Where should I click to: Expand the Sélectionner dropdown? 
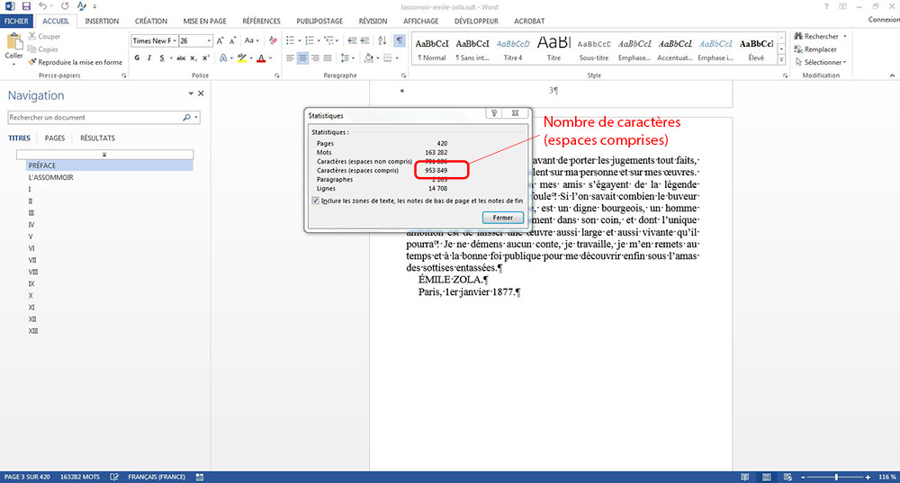(823, 62)
